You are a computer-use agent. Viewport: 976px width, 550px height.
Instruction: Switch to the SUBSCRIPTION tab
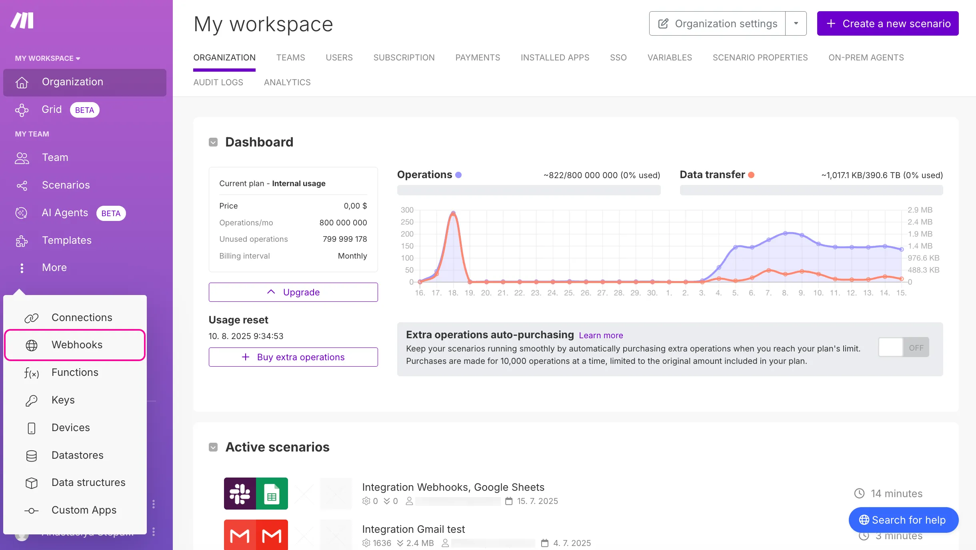(404, 58)
